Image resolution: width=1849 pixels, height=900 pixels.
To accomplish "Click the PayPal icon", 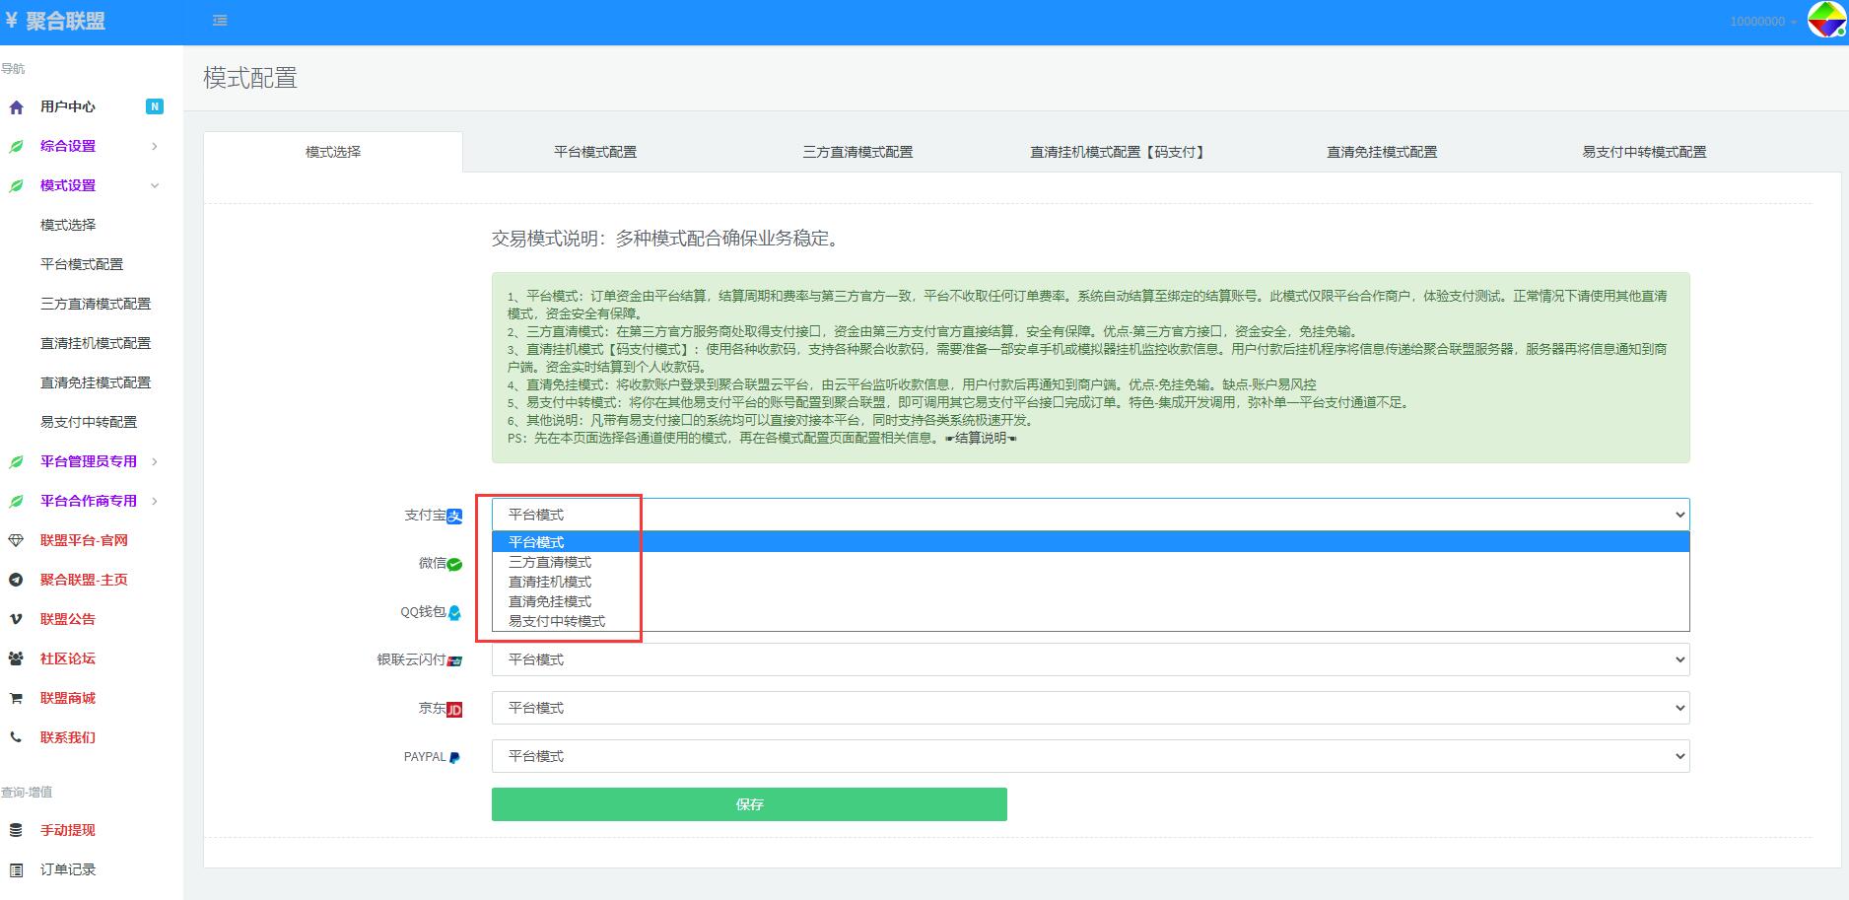I will click(454, 758).
